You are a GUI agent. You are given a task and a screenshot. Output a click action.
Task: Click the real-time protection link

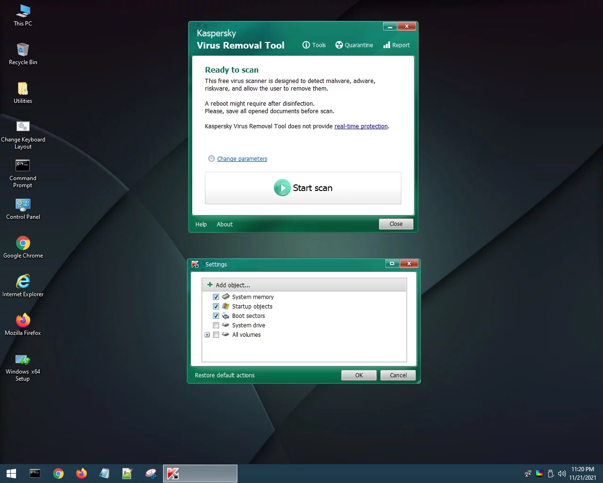(361, 126)
